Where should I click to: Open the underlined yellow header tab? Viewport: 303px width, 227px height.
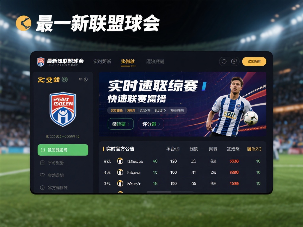(128, 61)
